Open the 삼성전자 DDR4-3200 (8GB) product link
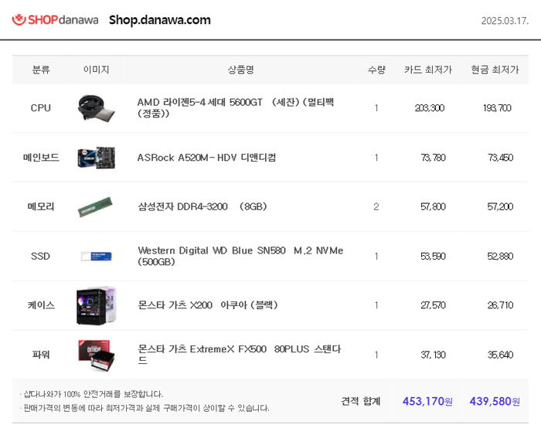 click(202, 207)
